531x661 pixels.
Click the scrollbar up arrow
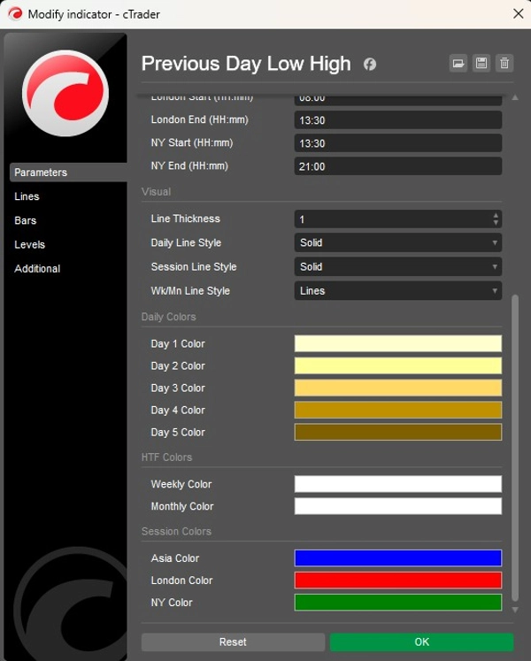[515, 97]
